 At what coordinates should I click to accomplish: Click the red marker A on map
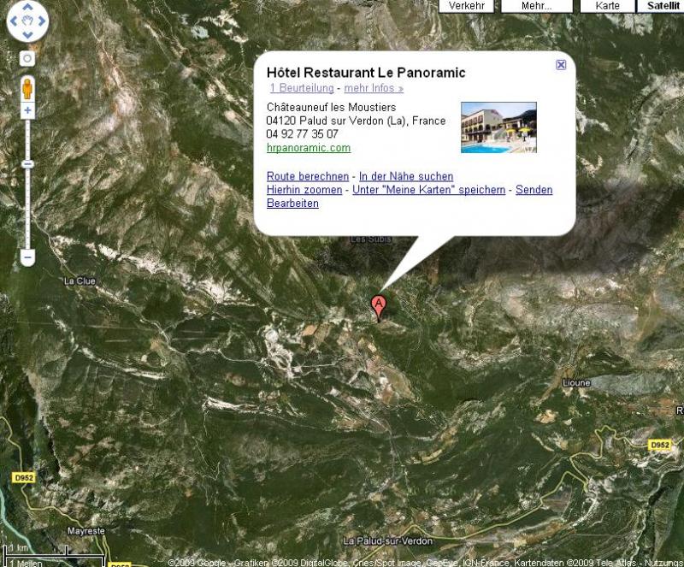379,308
